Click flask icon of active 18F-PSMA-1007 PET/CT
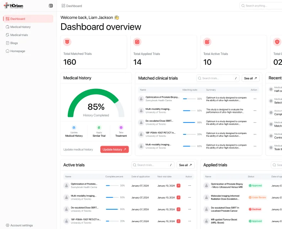The width and height of the screenshot is (282, 229). (66, 221)
